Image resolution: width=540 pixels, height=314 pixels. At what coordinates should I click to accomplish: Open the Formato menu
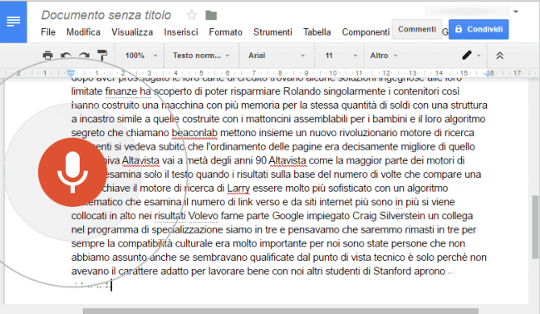[x=226, y=32]
